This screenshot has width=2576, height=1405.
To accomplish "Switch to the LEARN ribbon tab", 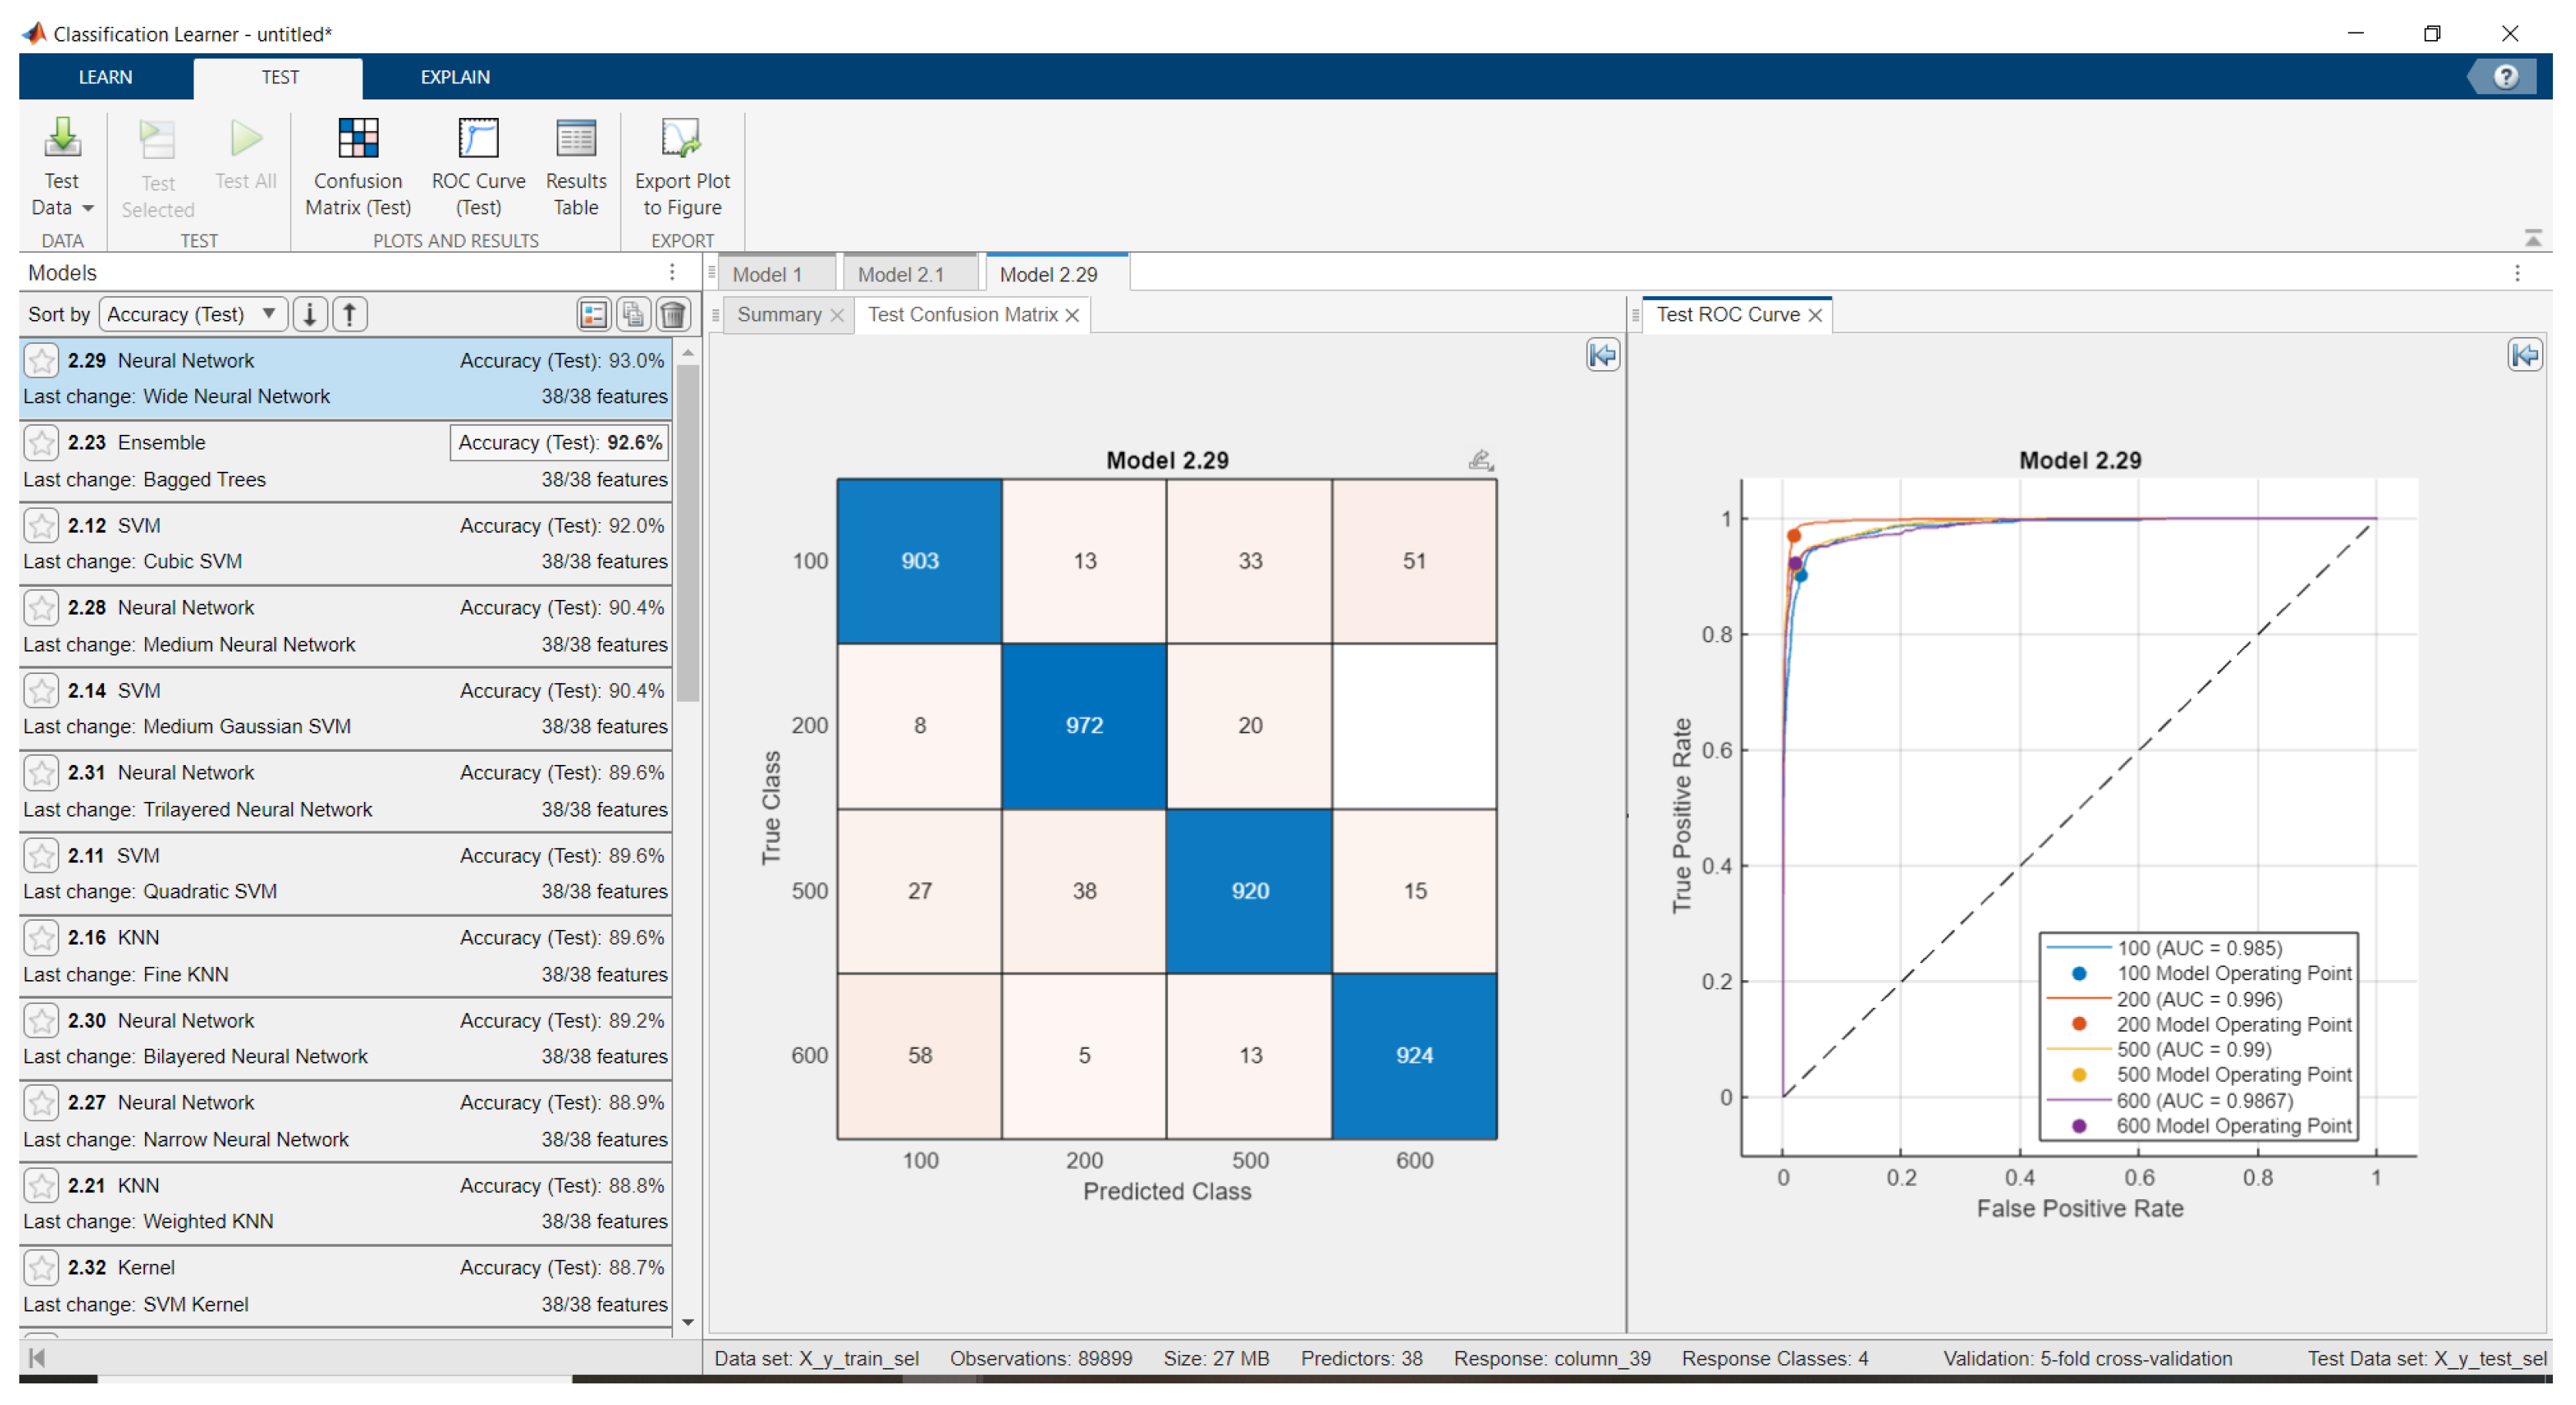I will (x=105, y=77).
